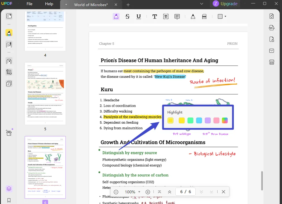
Task: Open the Bookmark icon at sidebar bottom
Action: point(9,200)
